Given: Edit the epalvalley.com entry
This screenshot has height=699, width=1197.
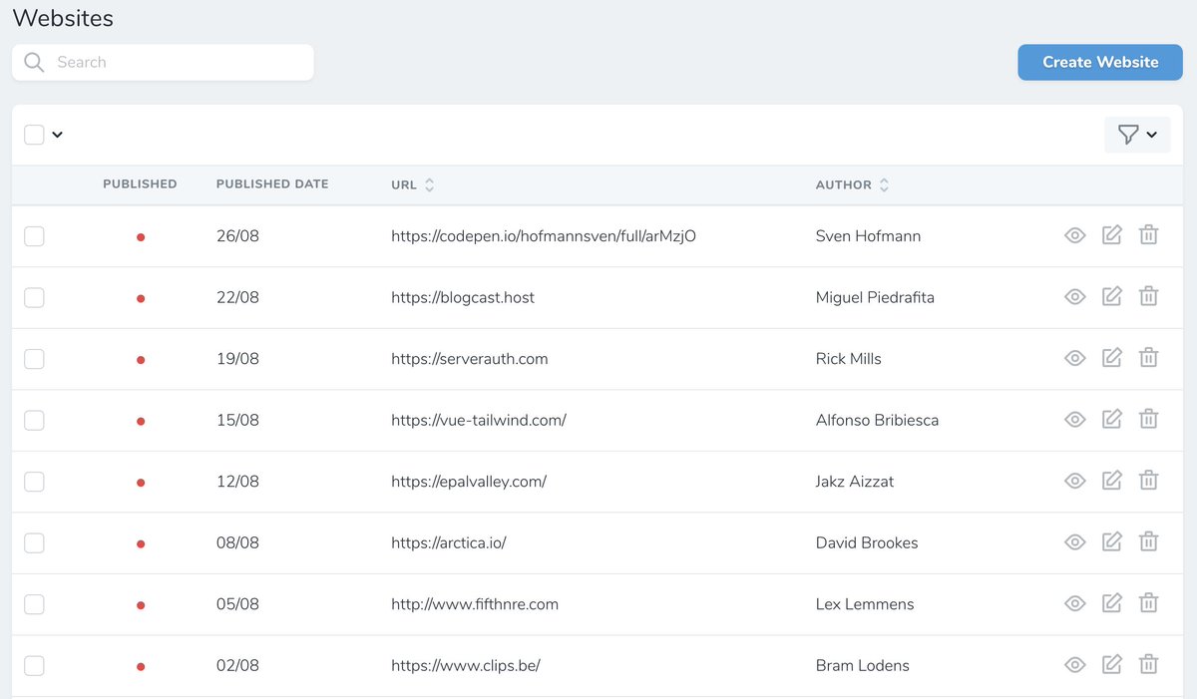Looking at the screenshot, I should [1112, 481].
